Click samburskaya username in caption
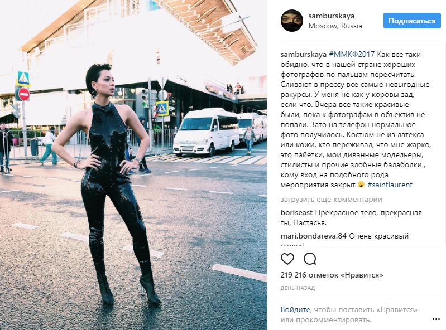Viewport: 446px width, 330px height. [x=303, y=54]
